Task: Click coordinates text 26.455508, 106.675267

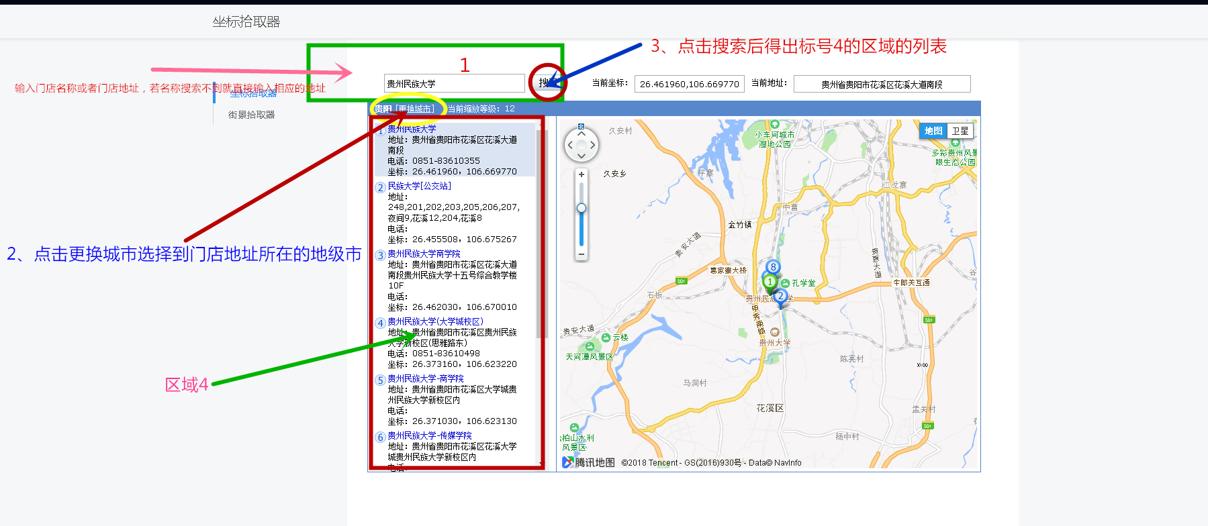Action: [x=465, y=240]
